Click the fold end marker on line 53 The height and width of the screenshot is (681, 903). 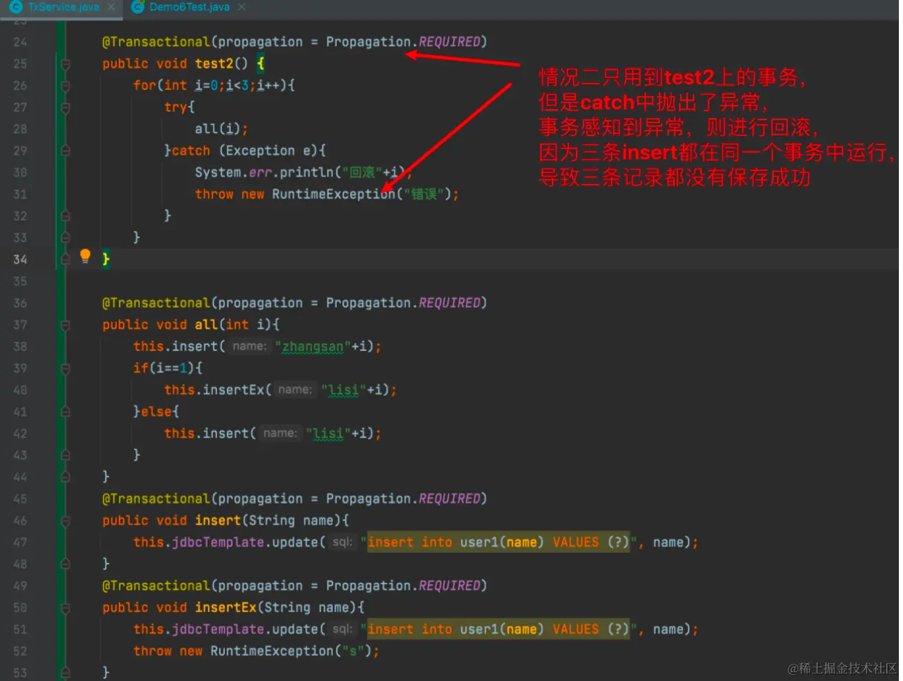[x=65, y=673]
